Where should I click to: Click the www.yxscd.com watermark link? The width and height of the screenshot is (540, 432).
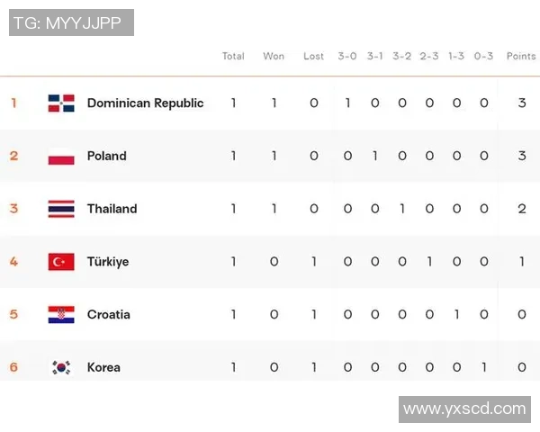464,409
